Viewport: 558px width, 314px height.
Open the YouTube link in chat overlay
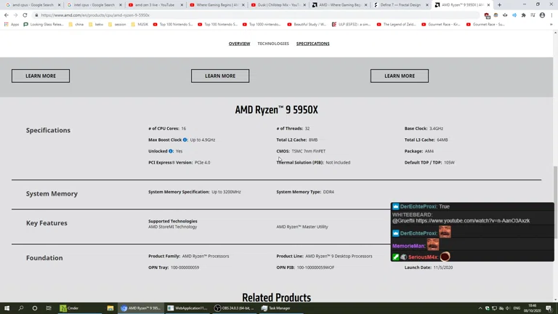(x=472, y=221)
